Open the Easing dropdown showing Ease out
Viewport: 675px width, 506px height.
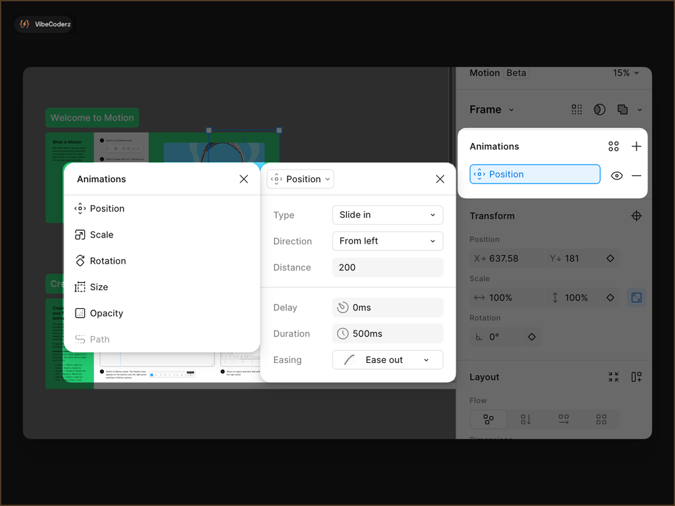(x=387, y=360)
